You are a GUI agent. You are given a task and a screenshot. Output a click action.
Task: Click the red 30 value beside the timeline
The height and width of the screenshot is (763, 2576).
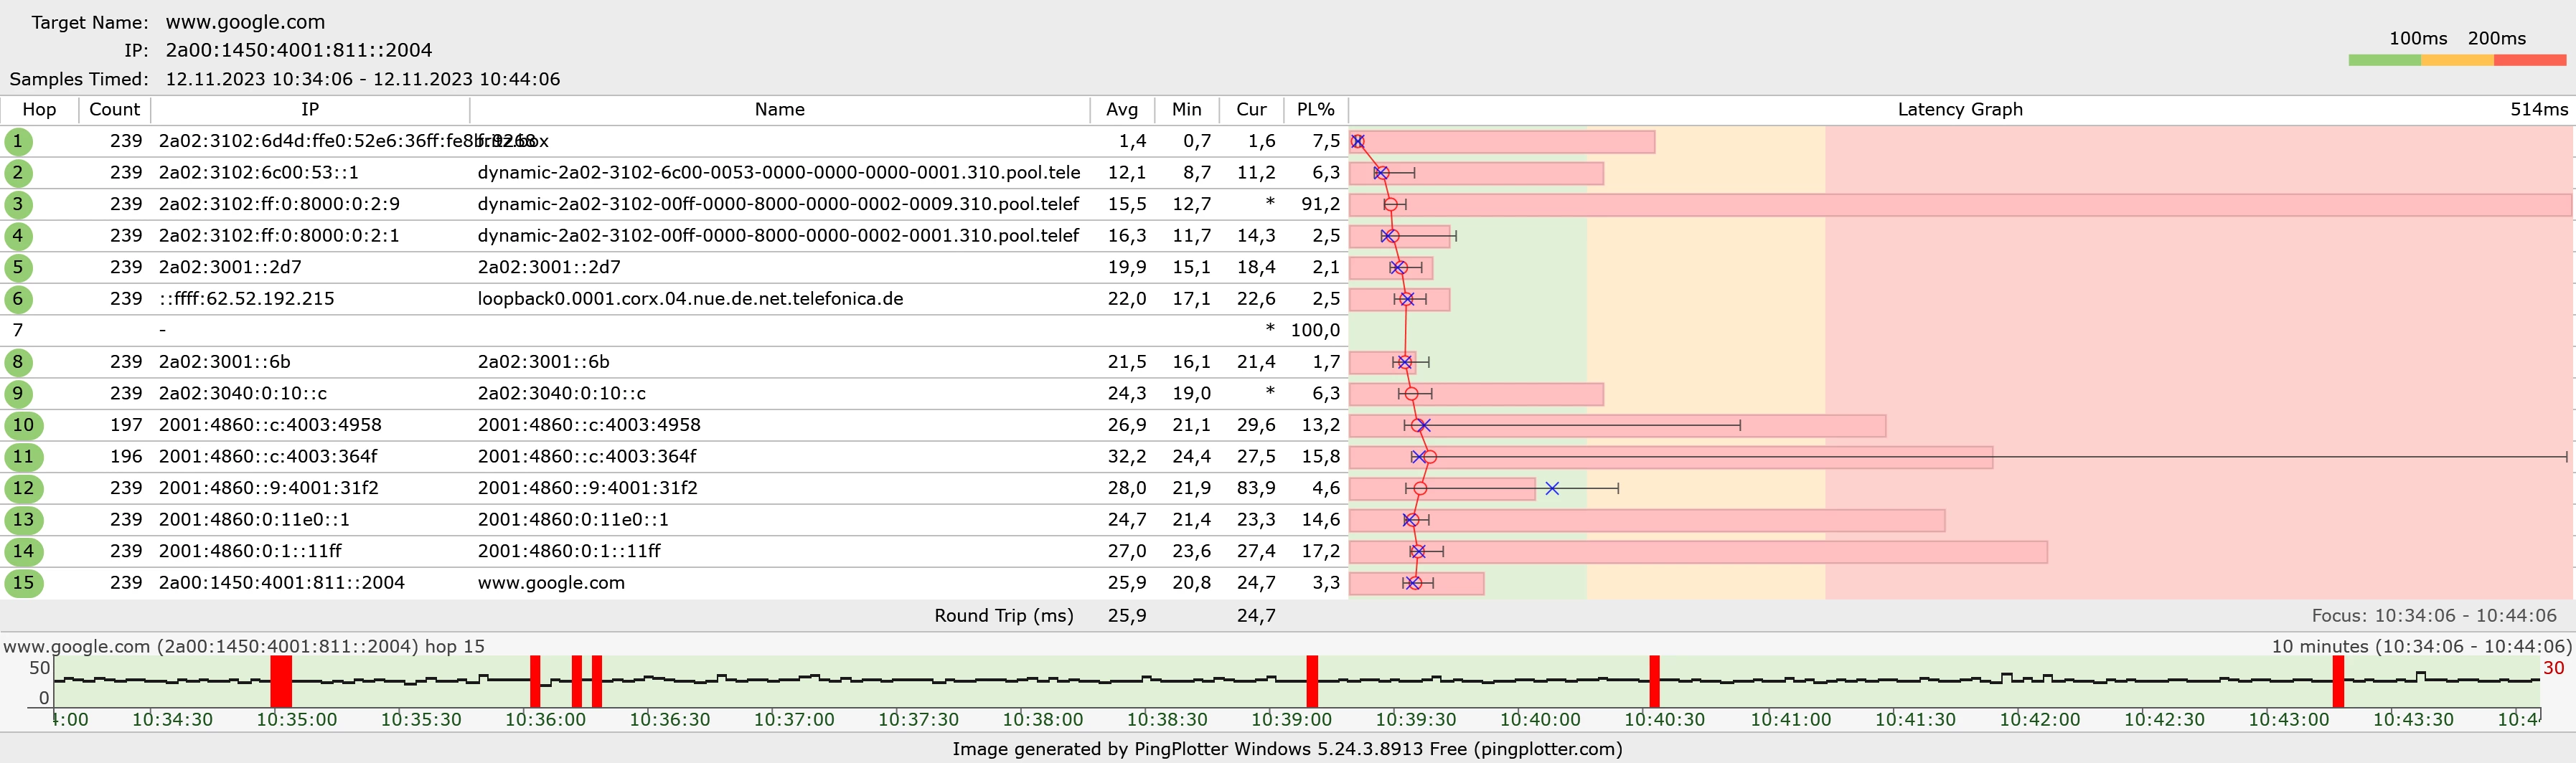[2553, 668]
